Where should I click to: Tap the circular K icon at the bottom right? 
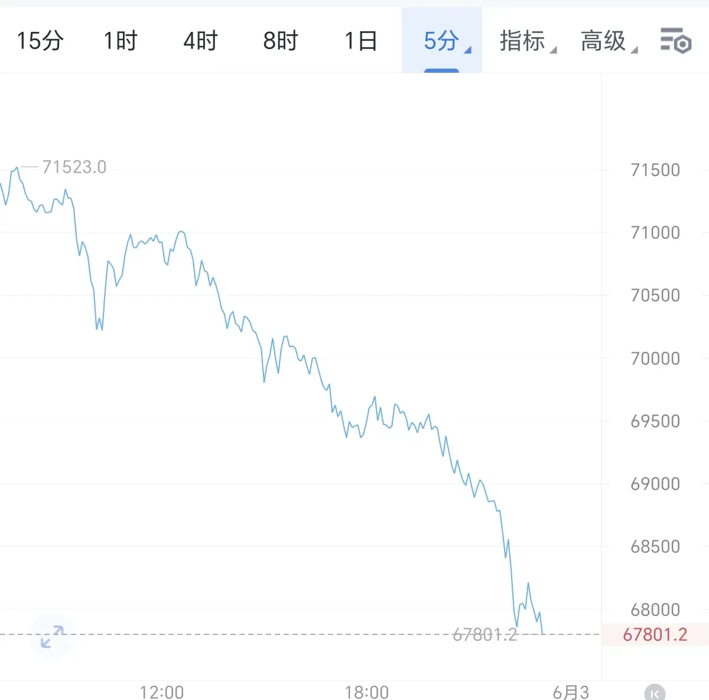point(655,693)
